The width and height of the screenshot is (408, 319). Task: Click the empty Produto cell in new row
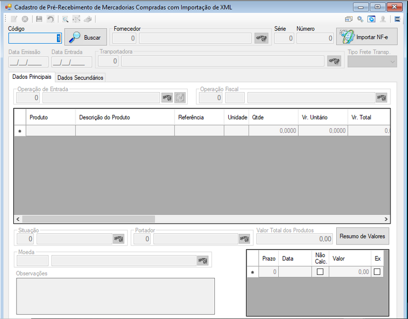coord(51,130)
